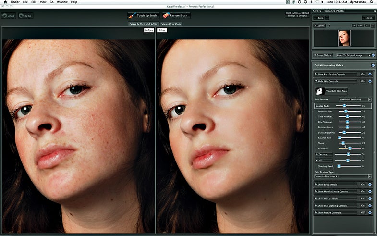Toggle Eye Controls On button
This screenshot has height=236, width=377.
(363, 185)
